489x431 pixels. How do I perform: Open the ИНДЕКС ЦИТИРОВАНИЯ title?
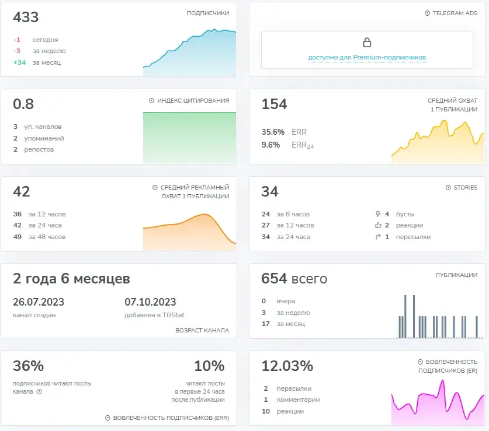click(193, 100)
